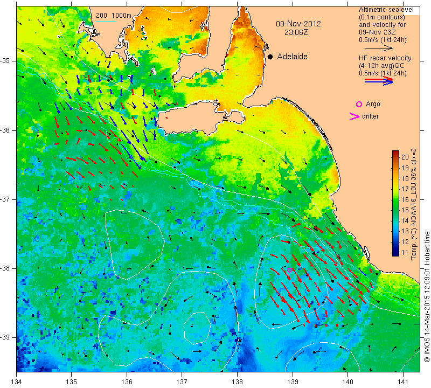The image size is (431, 388).
Task: Click the cyan 200m isobath legend line
Action: [x=106, y=21]
